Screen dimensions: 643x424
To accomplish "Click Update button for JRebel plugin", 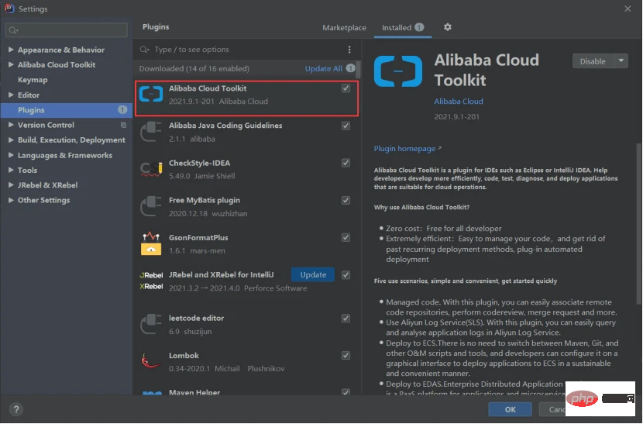I will [x=313, y=274].
